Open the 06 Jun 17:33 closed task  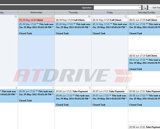point(73,100)
